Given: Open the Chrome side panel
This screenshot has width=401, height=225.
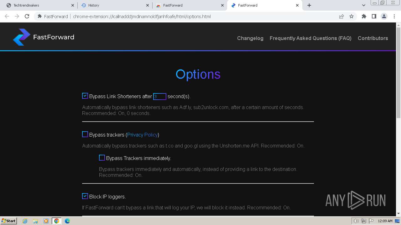Looking at the screenshot, I should (374, 16).
